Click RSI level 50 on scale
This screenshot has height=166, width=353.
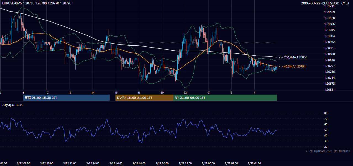326,130
